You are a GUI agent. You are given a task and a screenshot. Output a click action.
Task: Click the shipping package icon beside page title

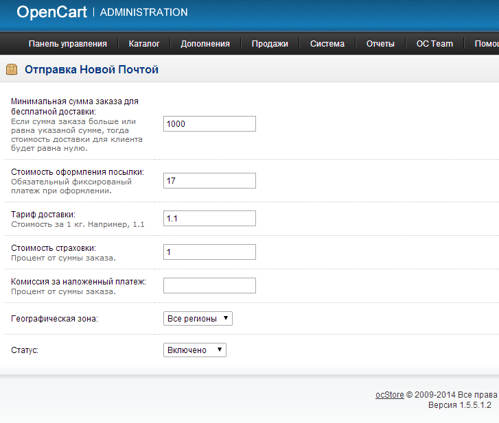pos(12,69)
